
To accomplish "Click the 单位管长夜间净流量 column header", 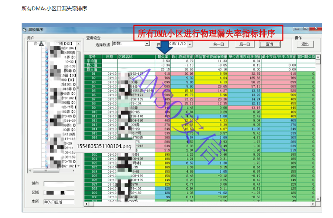I will (x=211, y=57).
